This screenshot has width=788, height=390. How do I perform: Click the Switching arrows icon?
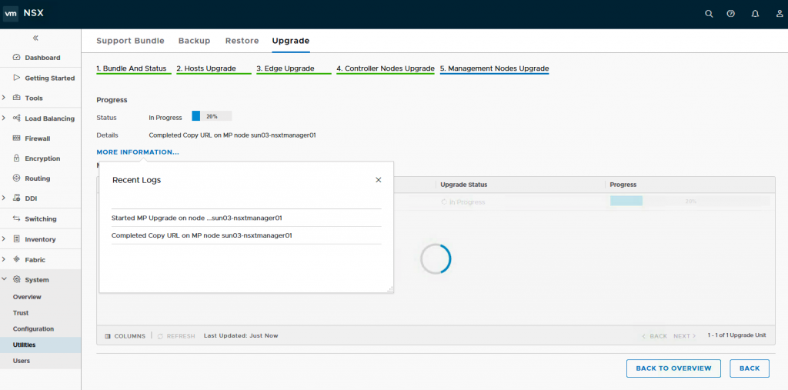click(16, 218)
